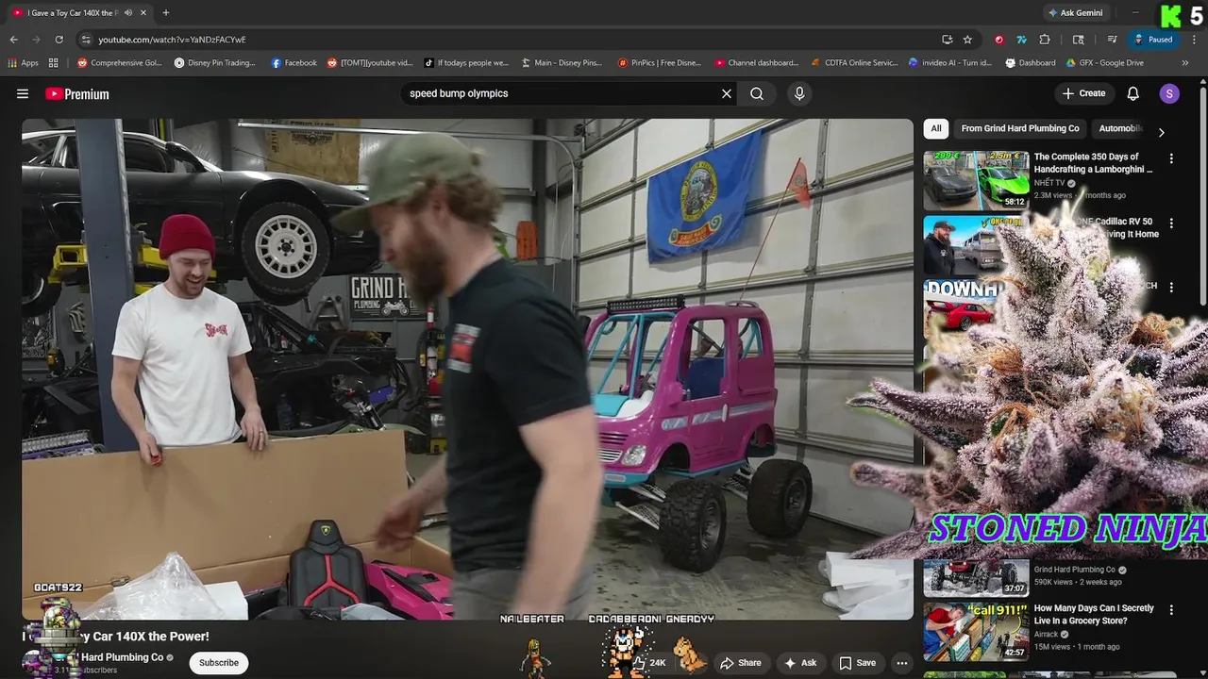Click the address bar URL
The image size is (1208, 679).
[x=172, y=40]
